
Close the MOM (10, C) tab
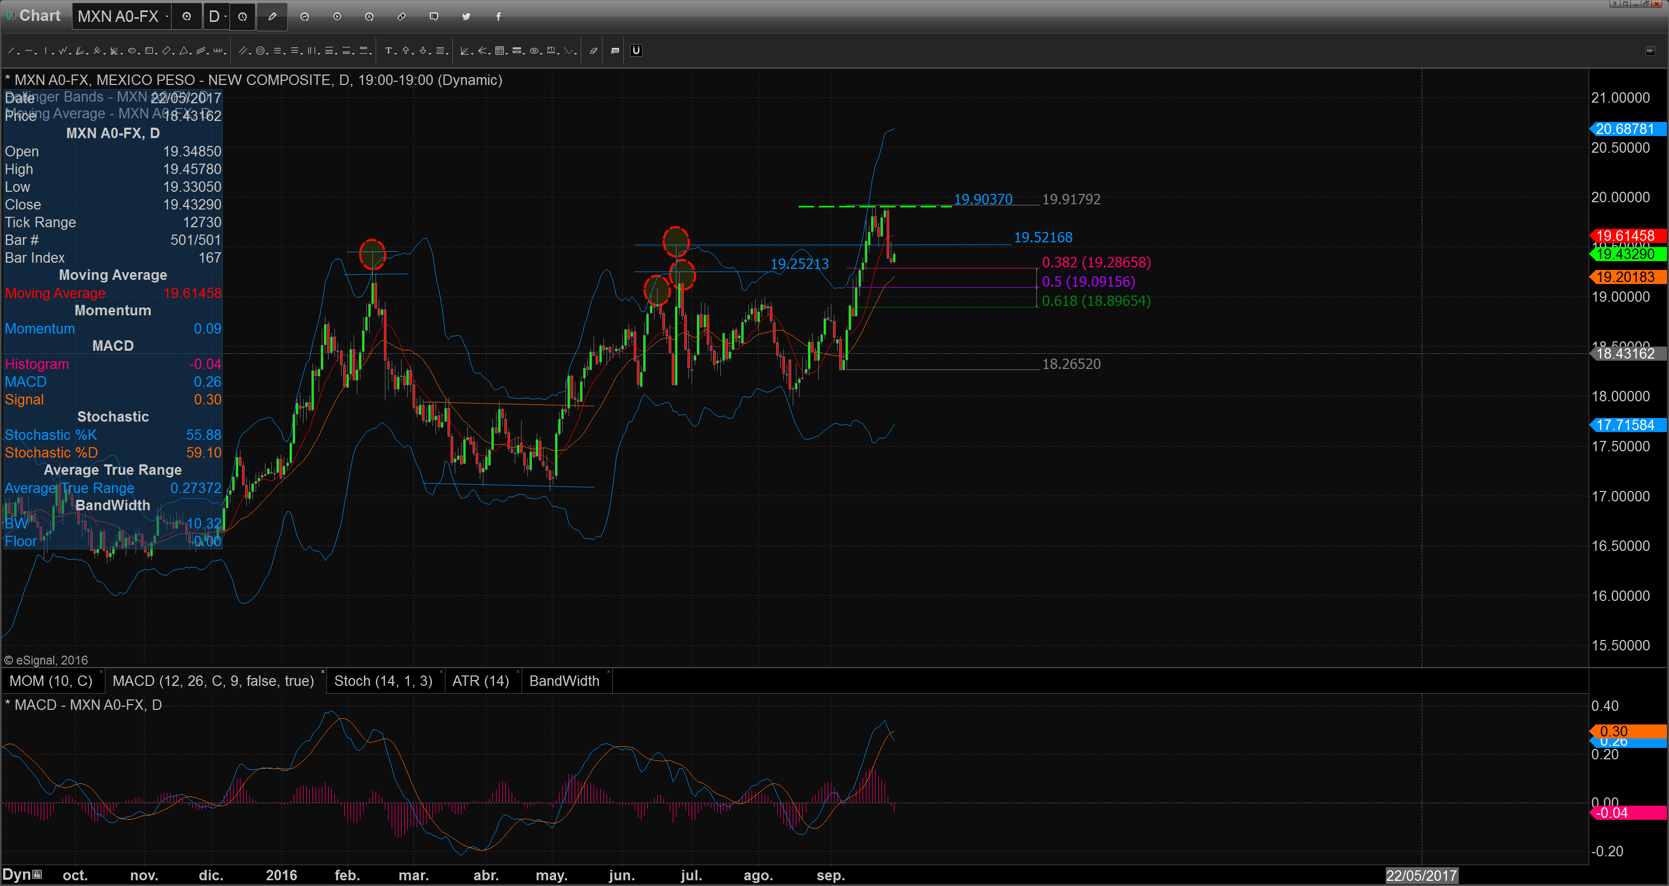tap(102, 672)
